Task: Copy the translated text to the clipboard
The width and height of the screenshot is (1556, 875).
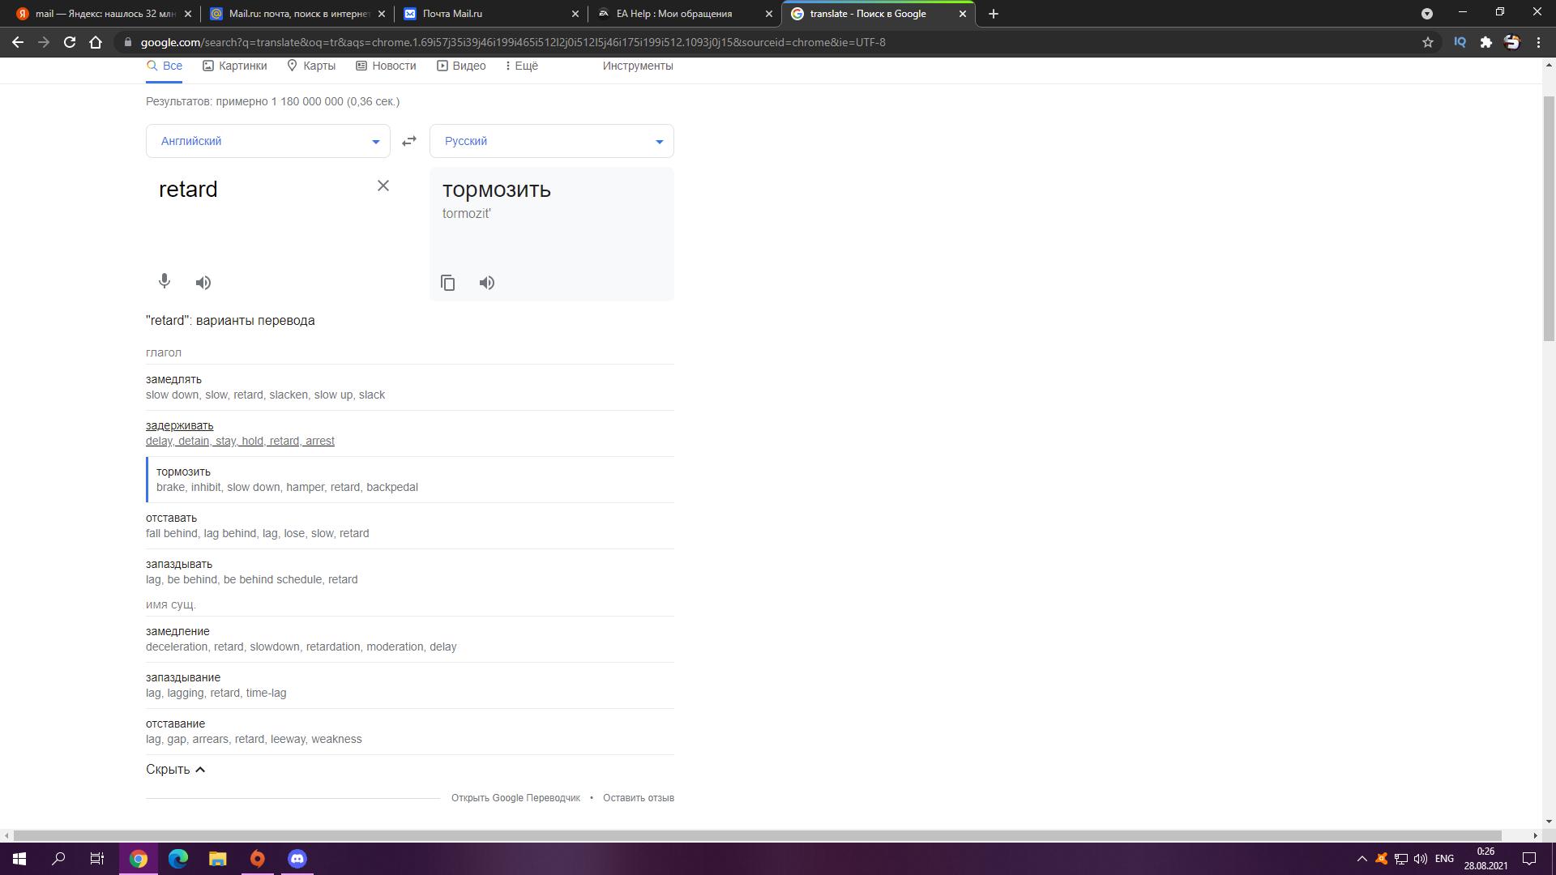Action: coord(448,283)
